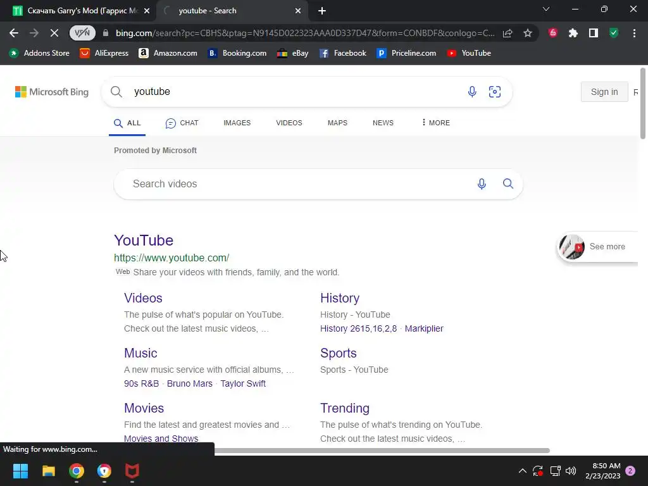Switch to the IMAGES tab
Image resolution: width=648 pixels, height=486 pixels.
237,123
